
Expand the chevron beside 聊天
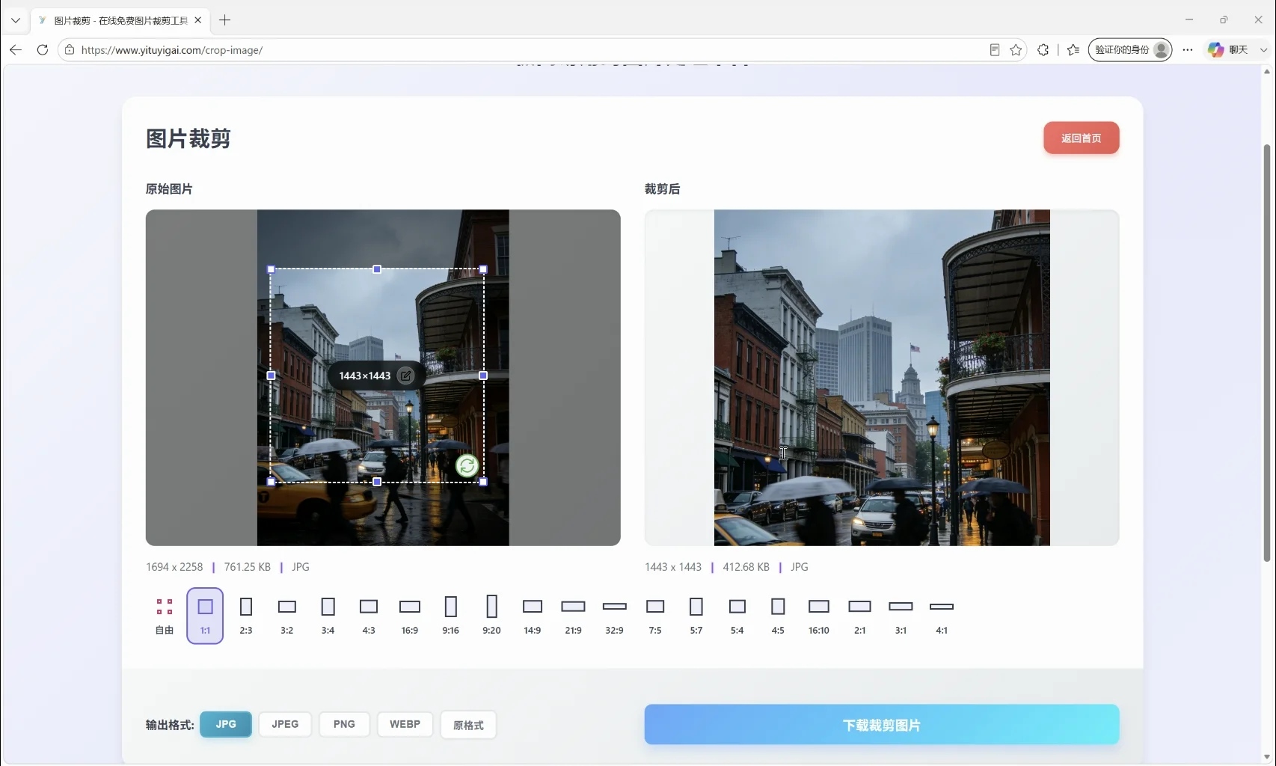tap(1264, 50)
